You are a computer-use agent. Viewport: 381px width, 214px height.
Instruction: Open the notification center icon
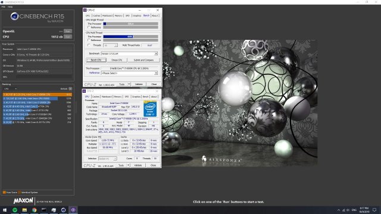point(374,210)
